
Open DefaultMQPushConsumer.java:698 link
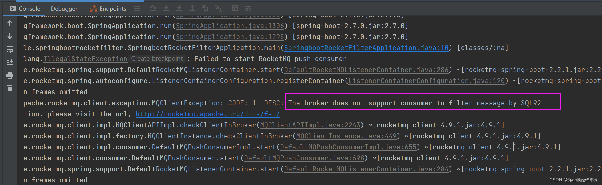point(304,158)
